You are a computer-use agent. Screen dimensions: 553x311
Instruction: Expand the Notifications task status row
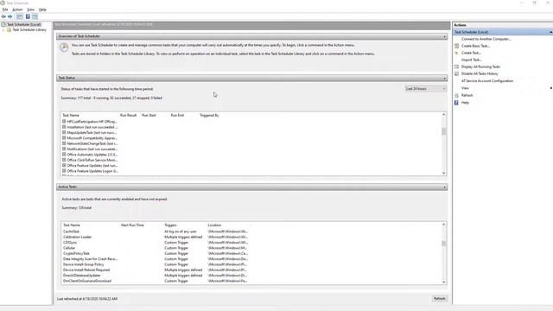[64, 149]
